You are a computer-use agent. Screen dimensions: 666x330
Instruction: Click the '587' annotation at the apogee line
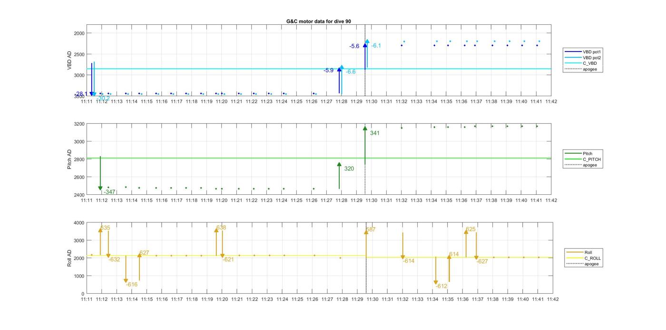[371, 230]
